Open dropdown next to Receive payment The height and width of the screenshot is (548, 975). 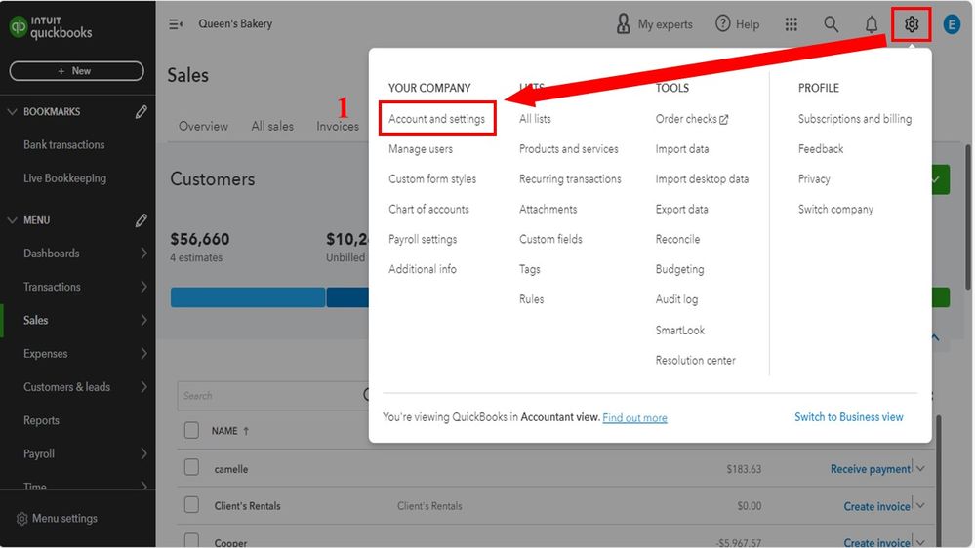pos(921,468)
